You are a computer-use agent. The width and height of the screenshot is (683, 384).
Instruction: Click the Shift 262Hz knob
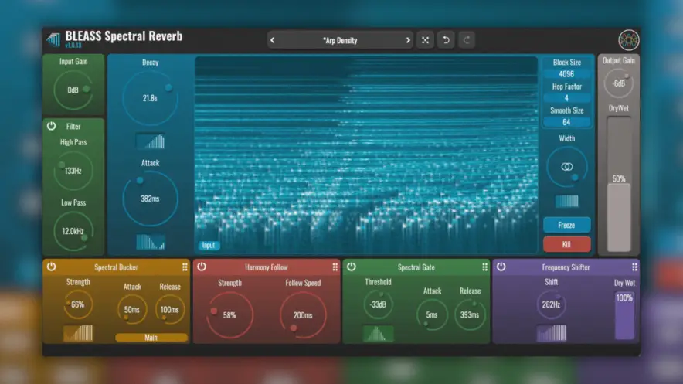click(552, 304)
